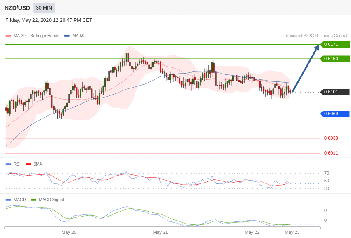Click the 'May 22' date axis label
351x238 pixels.
coord(252,232)
